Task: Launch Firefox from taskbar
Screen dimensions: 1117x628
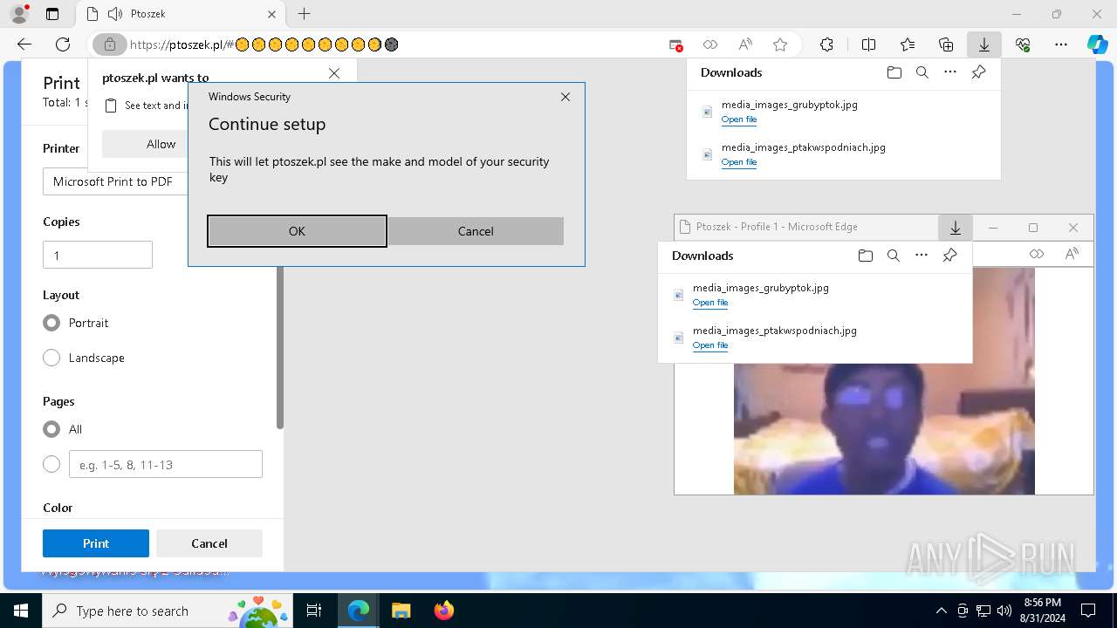Action: click(x=443, y=611)
